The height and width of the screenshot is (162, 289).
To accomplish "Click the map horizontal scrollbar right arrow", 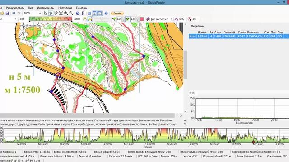I will point(181,116).
